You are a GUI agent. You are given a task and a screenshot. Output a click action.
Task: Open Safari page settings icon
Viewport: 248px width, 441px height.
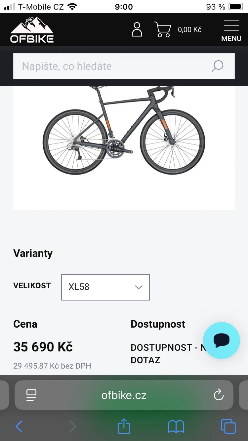click(31, 395)
